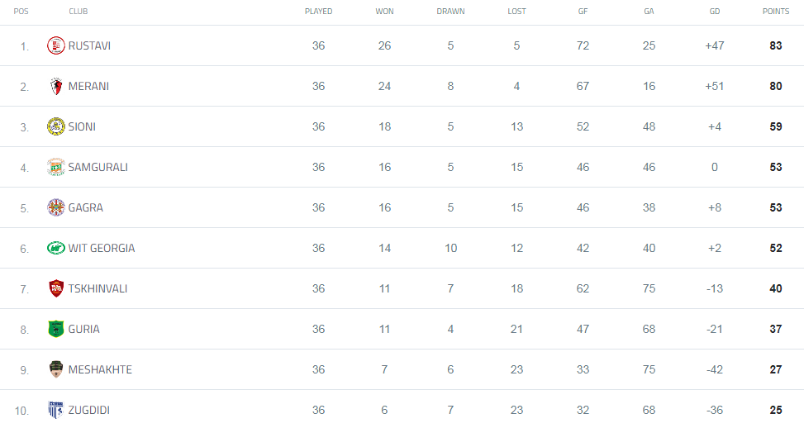Click the Sioni club logo
Image resolution: width=804 pixels, height=428 pixels.
[x=55, y=126]
